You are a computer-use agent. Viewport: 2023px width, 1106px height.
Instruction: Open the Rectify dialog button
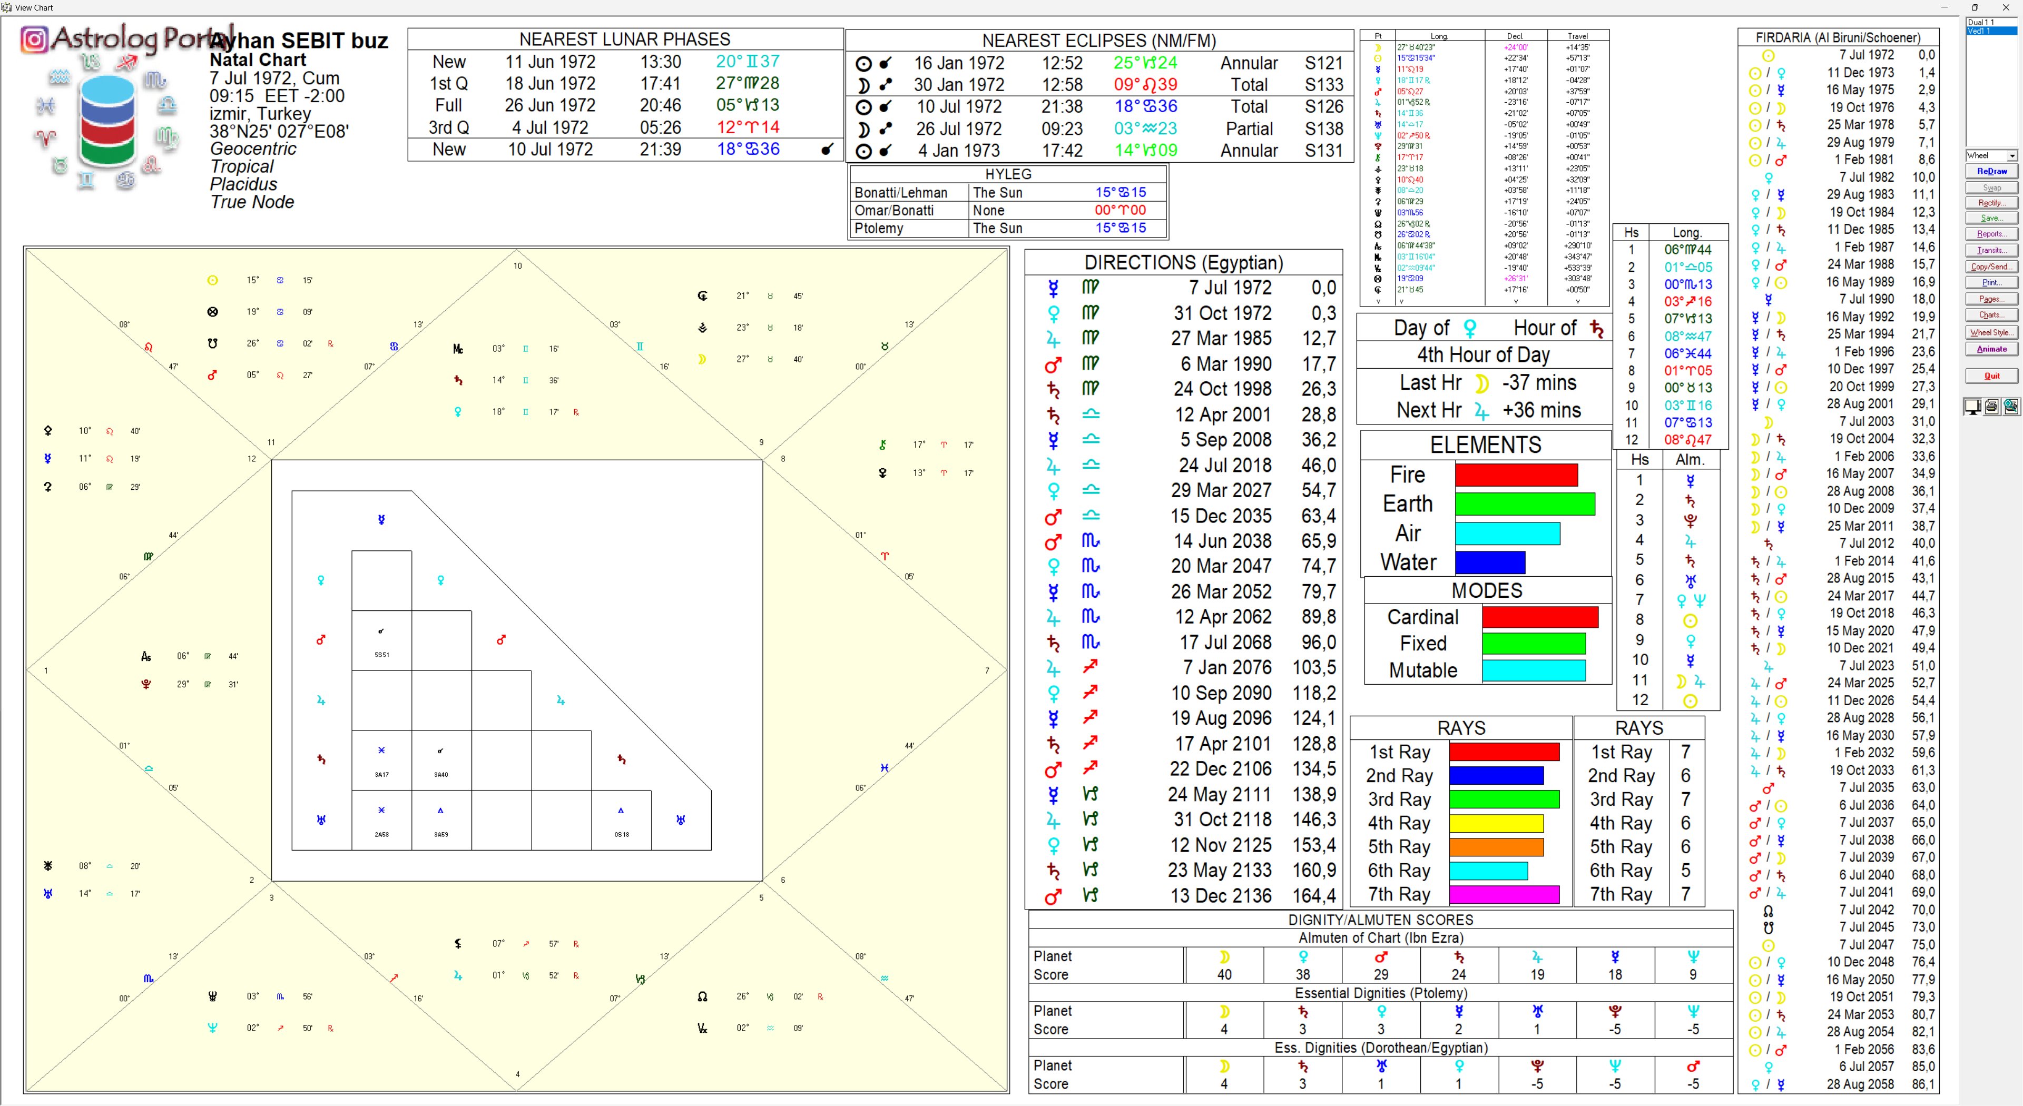1991,203
